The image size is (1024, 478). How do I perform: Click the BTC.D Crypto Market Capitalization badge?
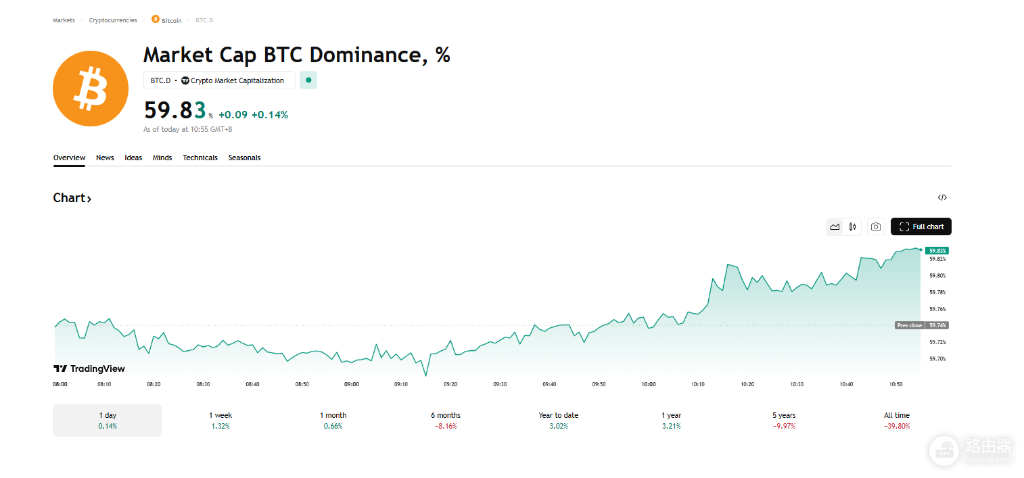(x=219, y=80)
